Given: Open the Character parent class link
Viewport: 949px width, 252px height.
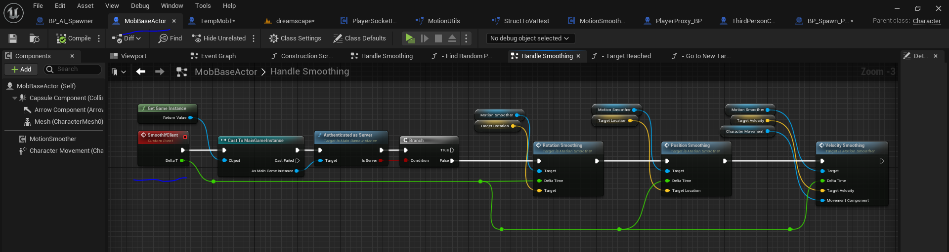Looking at the screenshot, I should click(927, 21).
